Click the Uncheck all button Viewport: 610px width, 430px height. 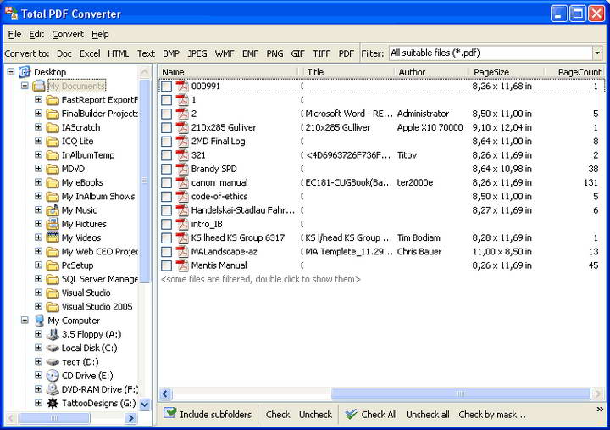click(428, 415)
